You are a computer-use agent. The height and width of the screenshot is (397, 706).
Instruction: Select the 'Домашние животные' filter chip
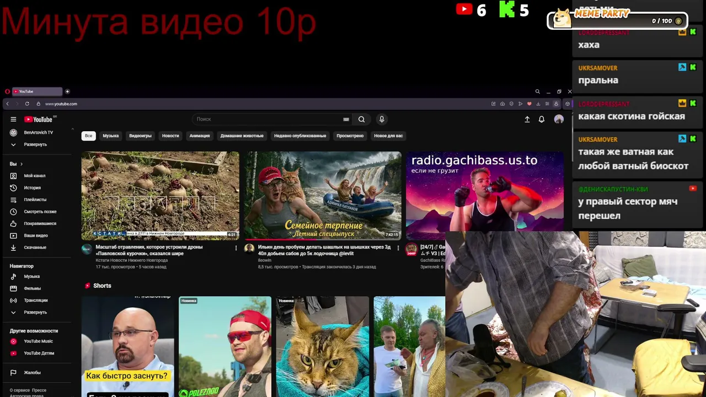[x=242, y=136]
